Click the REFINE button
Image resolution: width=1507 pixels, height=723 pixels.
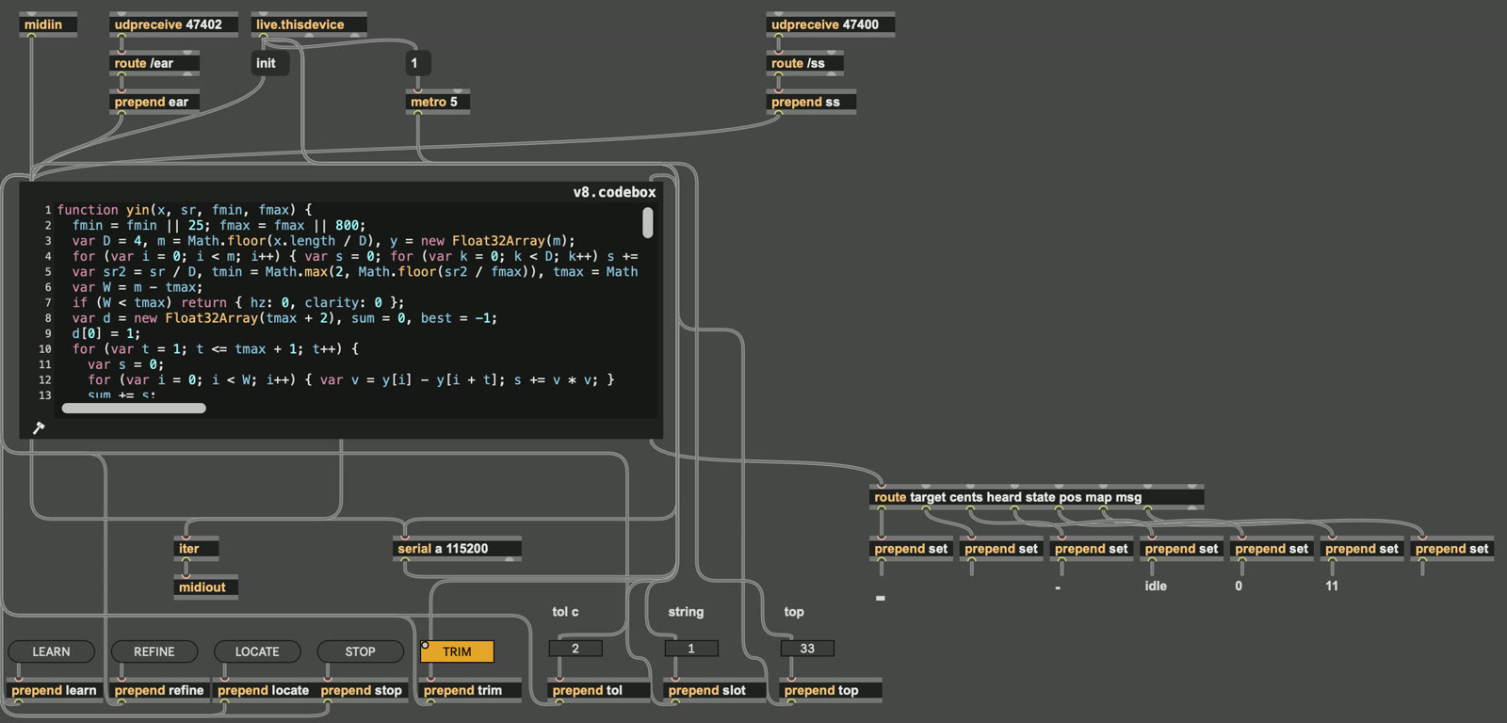click(x=154, y=651)
